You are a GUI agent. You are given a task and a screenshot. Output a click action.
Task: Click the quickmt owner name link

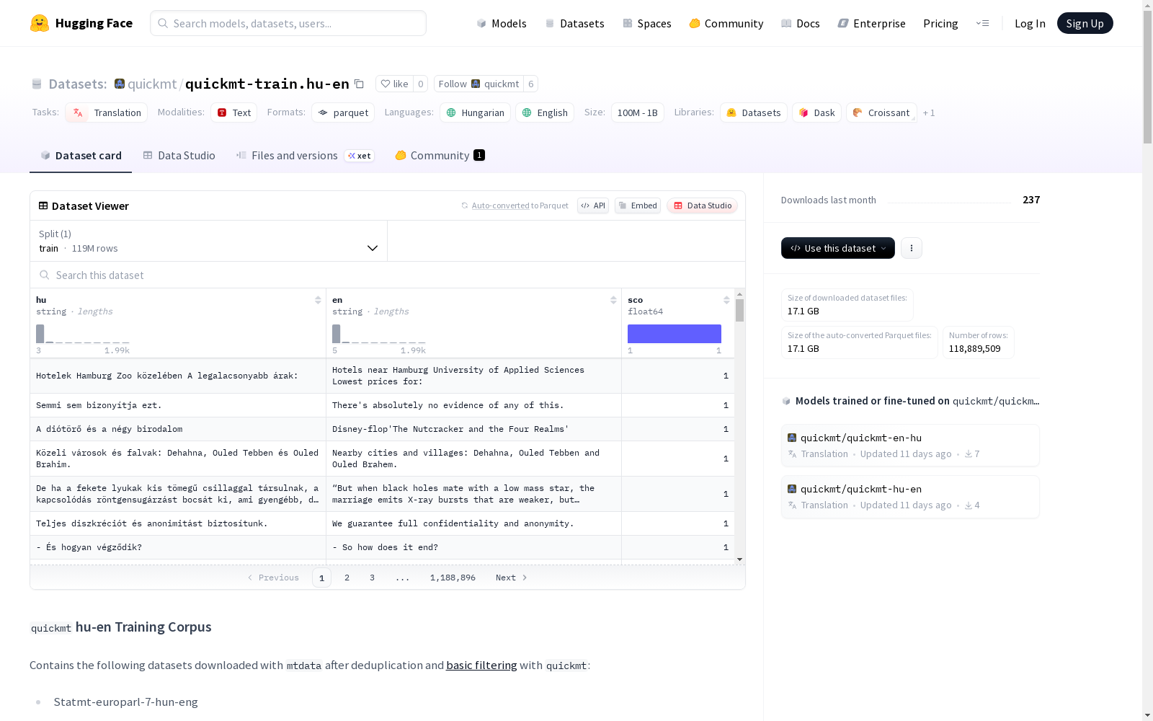tap(152, 84)
